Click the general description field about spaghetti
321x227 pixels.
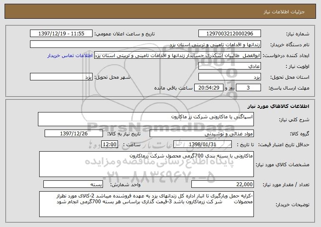[146, 119]
